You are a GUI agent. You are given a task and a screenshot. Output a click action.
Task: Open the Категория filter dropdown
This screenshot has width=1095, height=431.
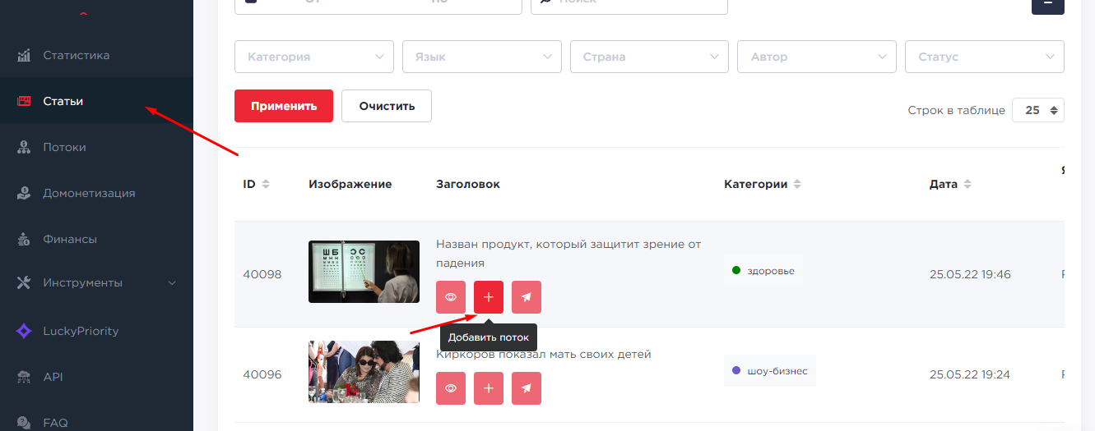pyautogui.click(x=314, y=57)
